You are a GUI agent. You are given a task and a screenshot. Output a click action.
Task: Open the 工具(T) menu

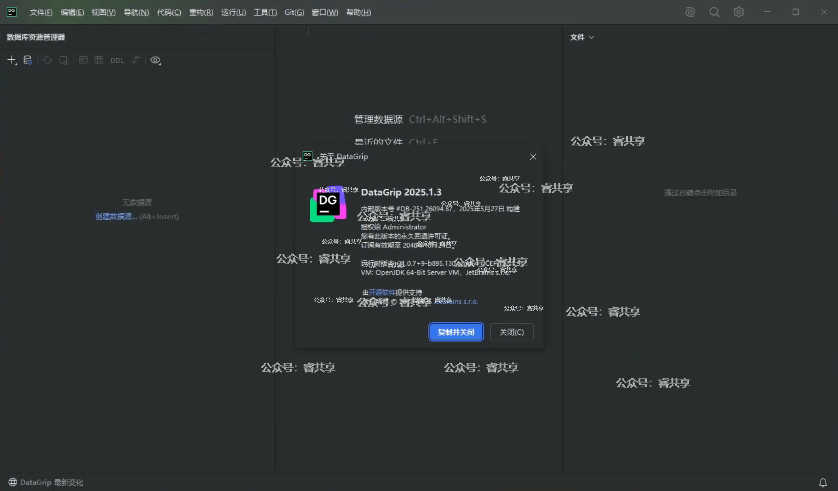click(265, 13)
